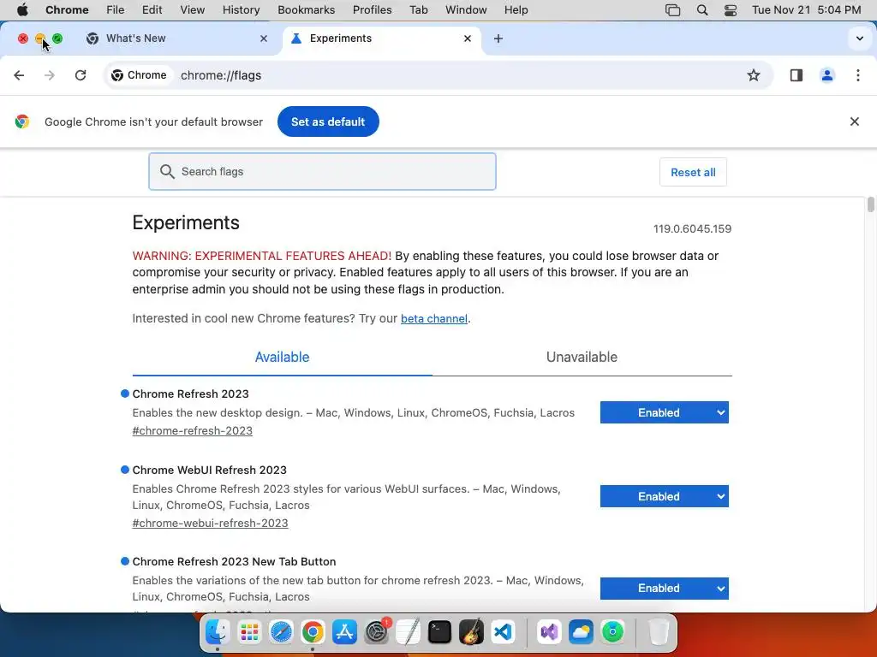Switch to the Unavailable flags tab
The image size is (877, 657).
coord(582,357)
